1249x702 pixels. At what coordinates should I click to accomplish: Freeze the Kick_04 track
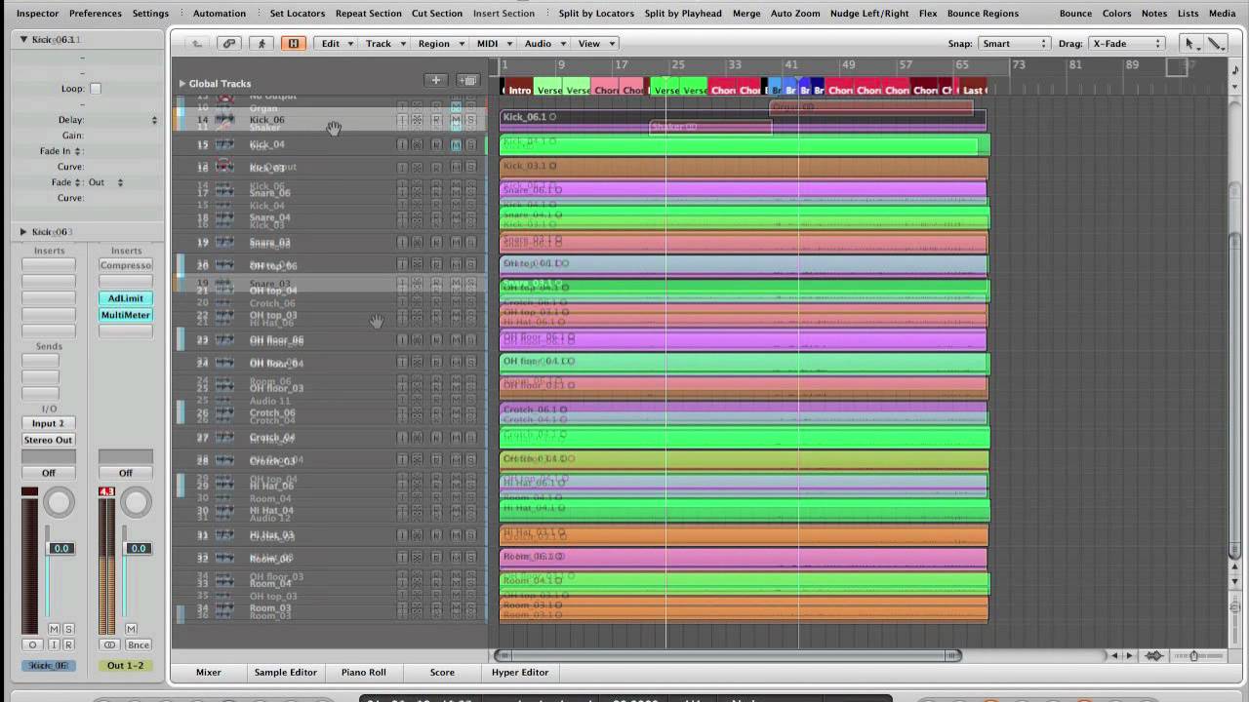tap(417, 144)
